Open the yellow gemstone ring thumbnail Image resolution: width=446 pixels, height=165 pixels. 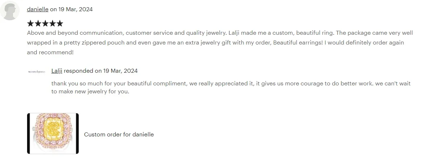tap(53, 133)
